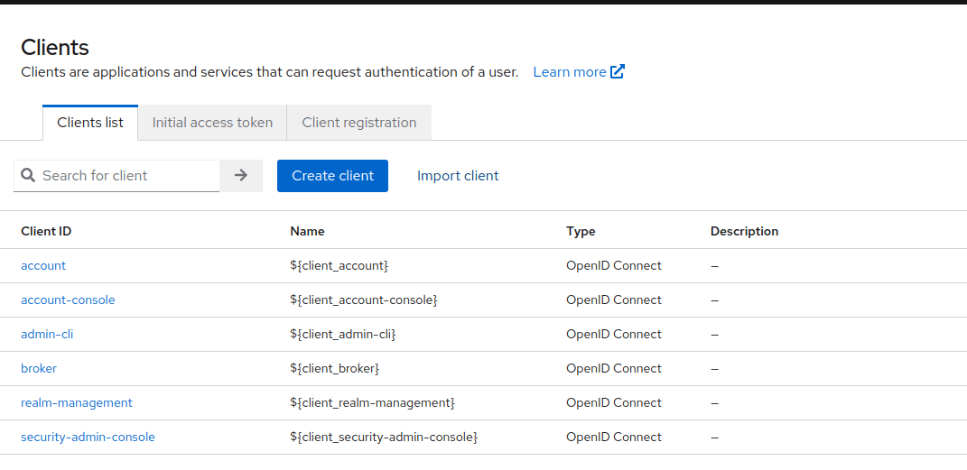967x470 pixels.
Task: View the realm-management client
Action: click(x=77, y=403)
